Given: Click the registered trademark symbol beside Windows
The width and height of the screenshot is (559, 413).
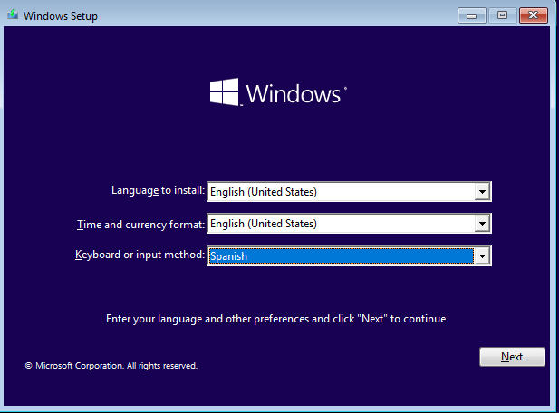Looking at the screenshot, I should tap(345, 88).
